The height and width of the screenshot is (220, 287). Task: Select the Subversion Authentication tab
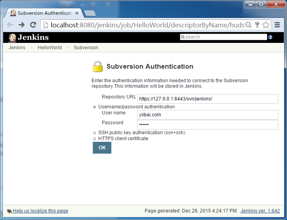[x=44, y=13]
